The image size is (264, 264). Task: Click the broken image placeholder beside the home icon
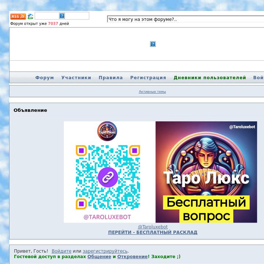tap(62, 16)
